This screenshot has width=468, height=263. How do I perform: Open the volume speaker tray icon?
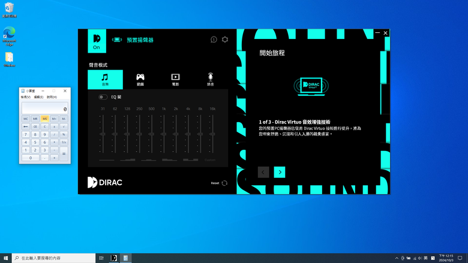tap(420, 258)
